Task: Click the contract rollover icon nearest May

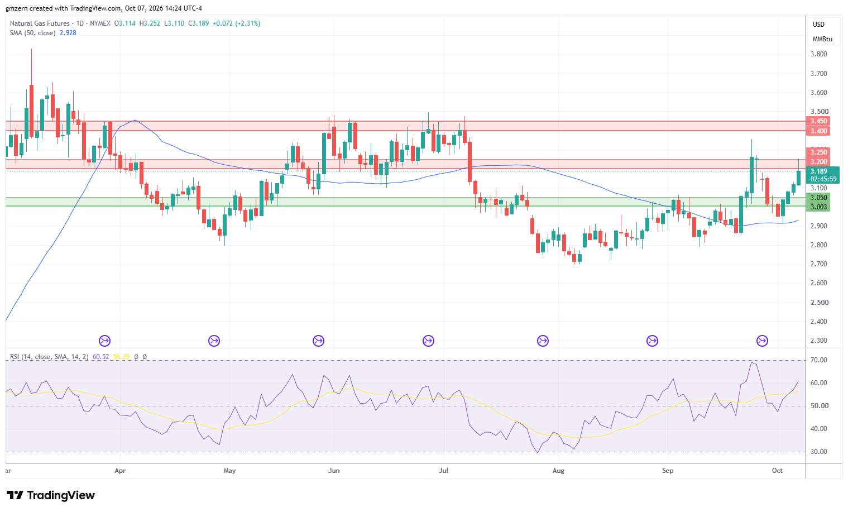Action: pos(214,341)
